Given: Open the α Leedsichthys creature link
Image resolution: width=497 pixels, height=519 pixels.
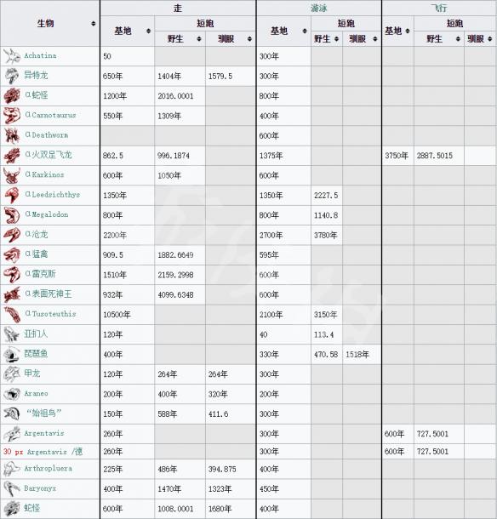Looking at the screenshot, I should [53, 195].
